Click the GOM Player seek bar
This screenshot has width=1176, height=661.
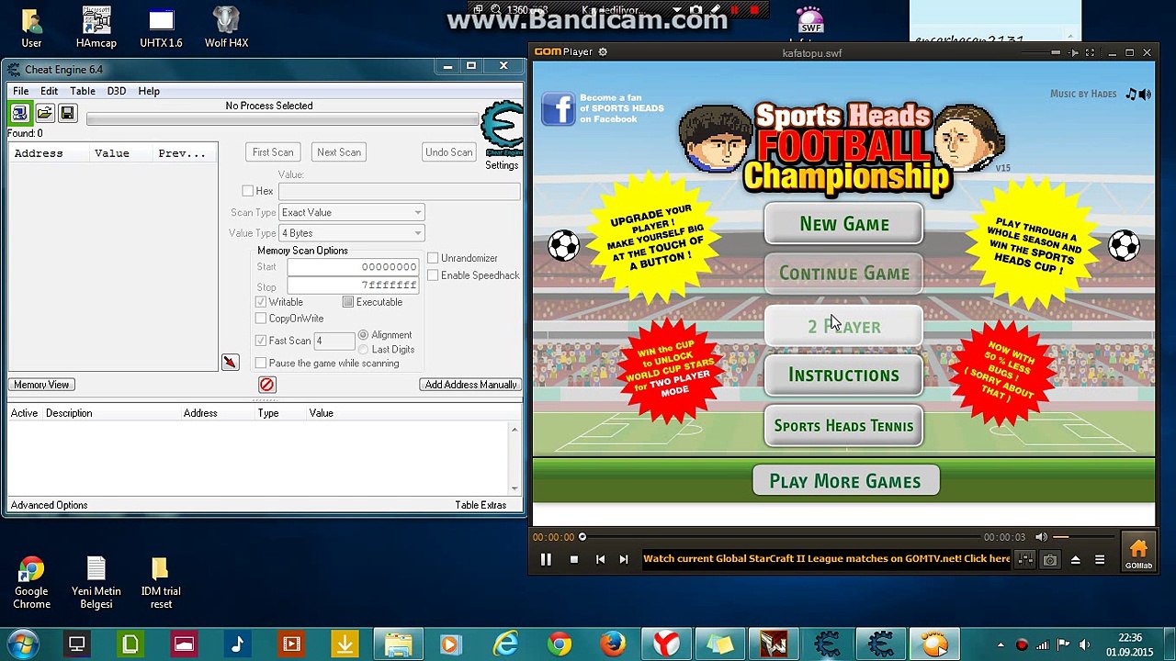pos(781,537)
